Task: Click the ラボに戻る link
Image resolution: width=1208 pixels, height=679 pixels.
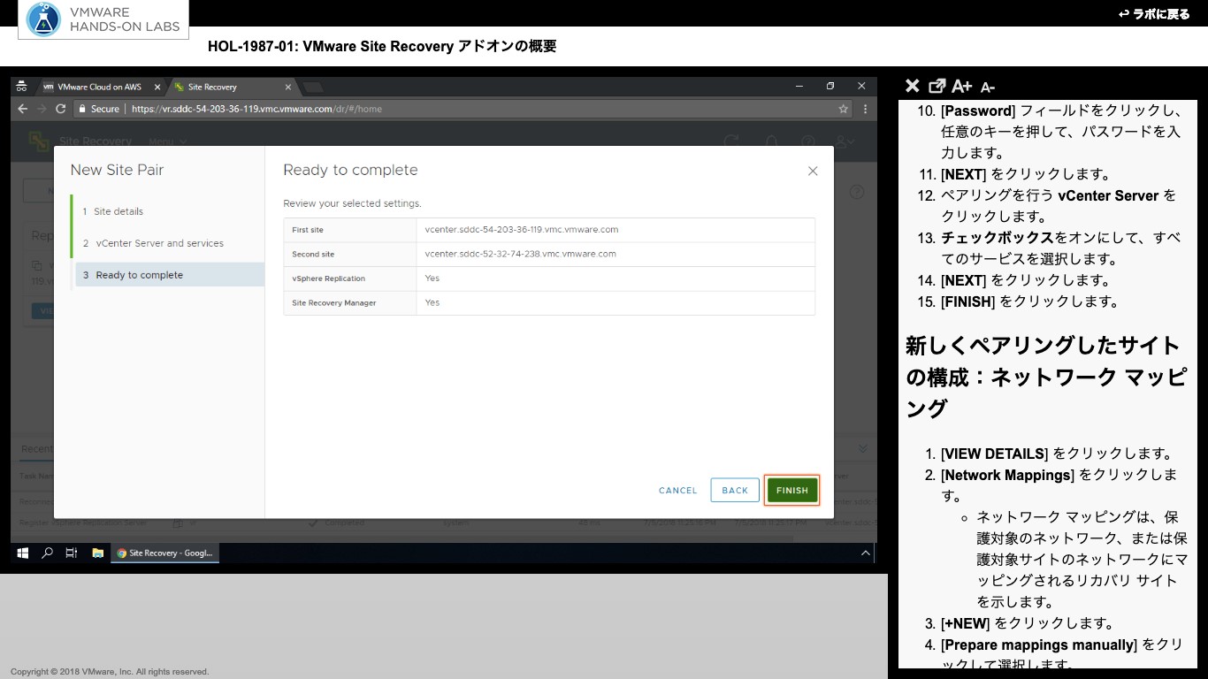Action: tap(1154, 14)
